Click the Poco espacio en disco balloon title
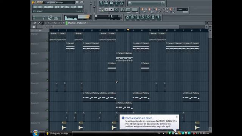This screenshot has height=136, width=242. coord(139,118)
